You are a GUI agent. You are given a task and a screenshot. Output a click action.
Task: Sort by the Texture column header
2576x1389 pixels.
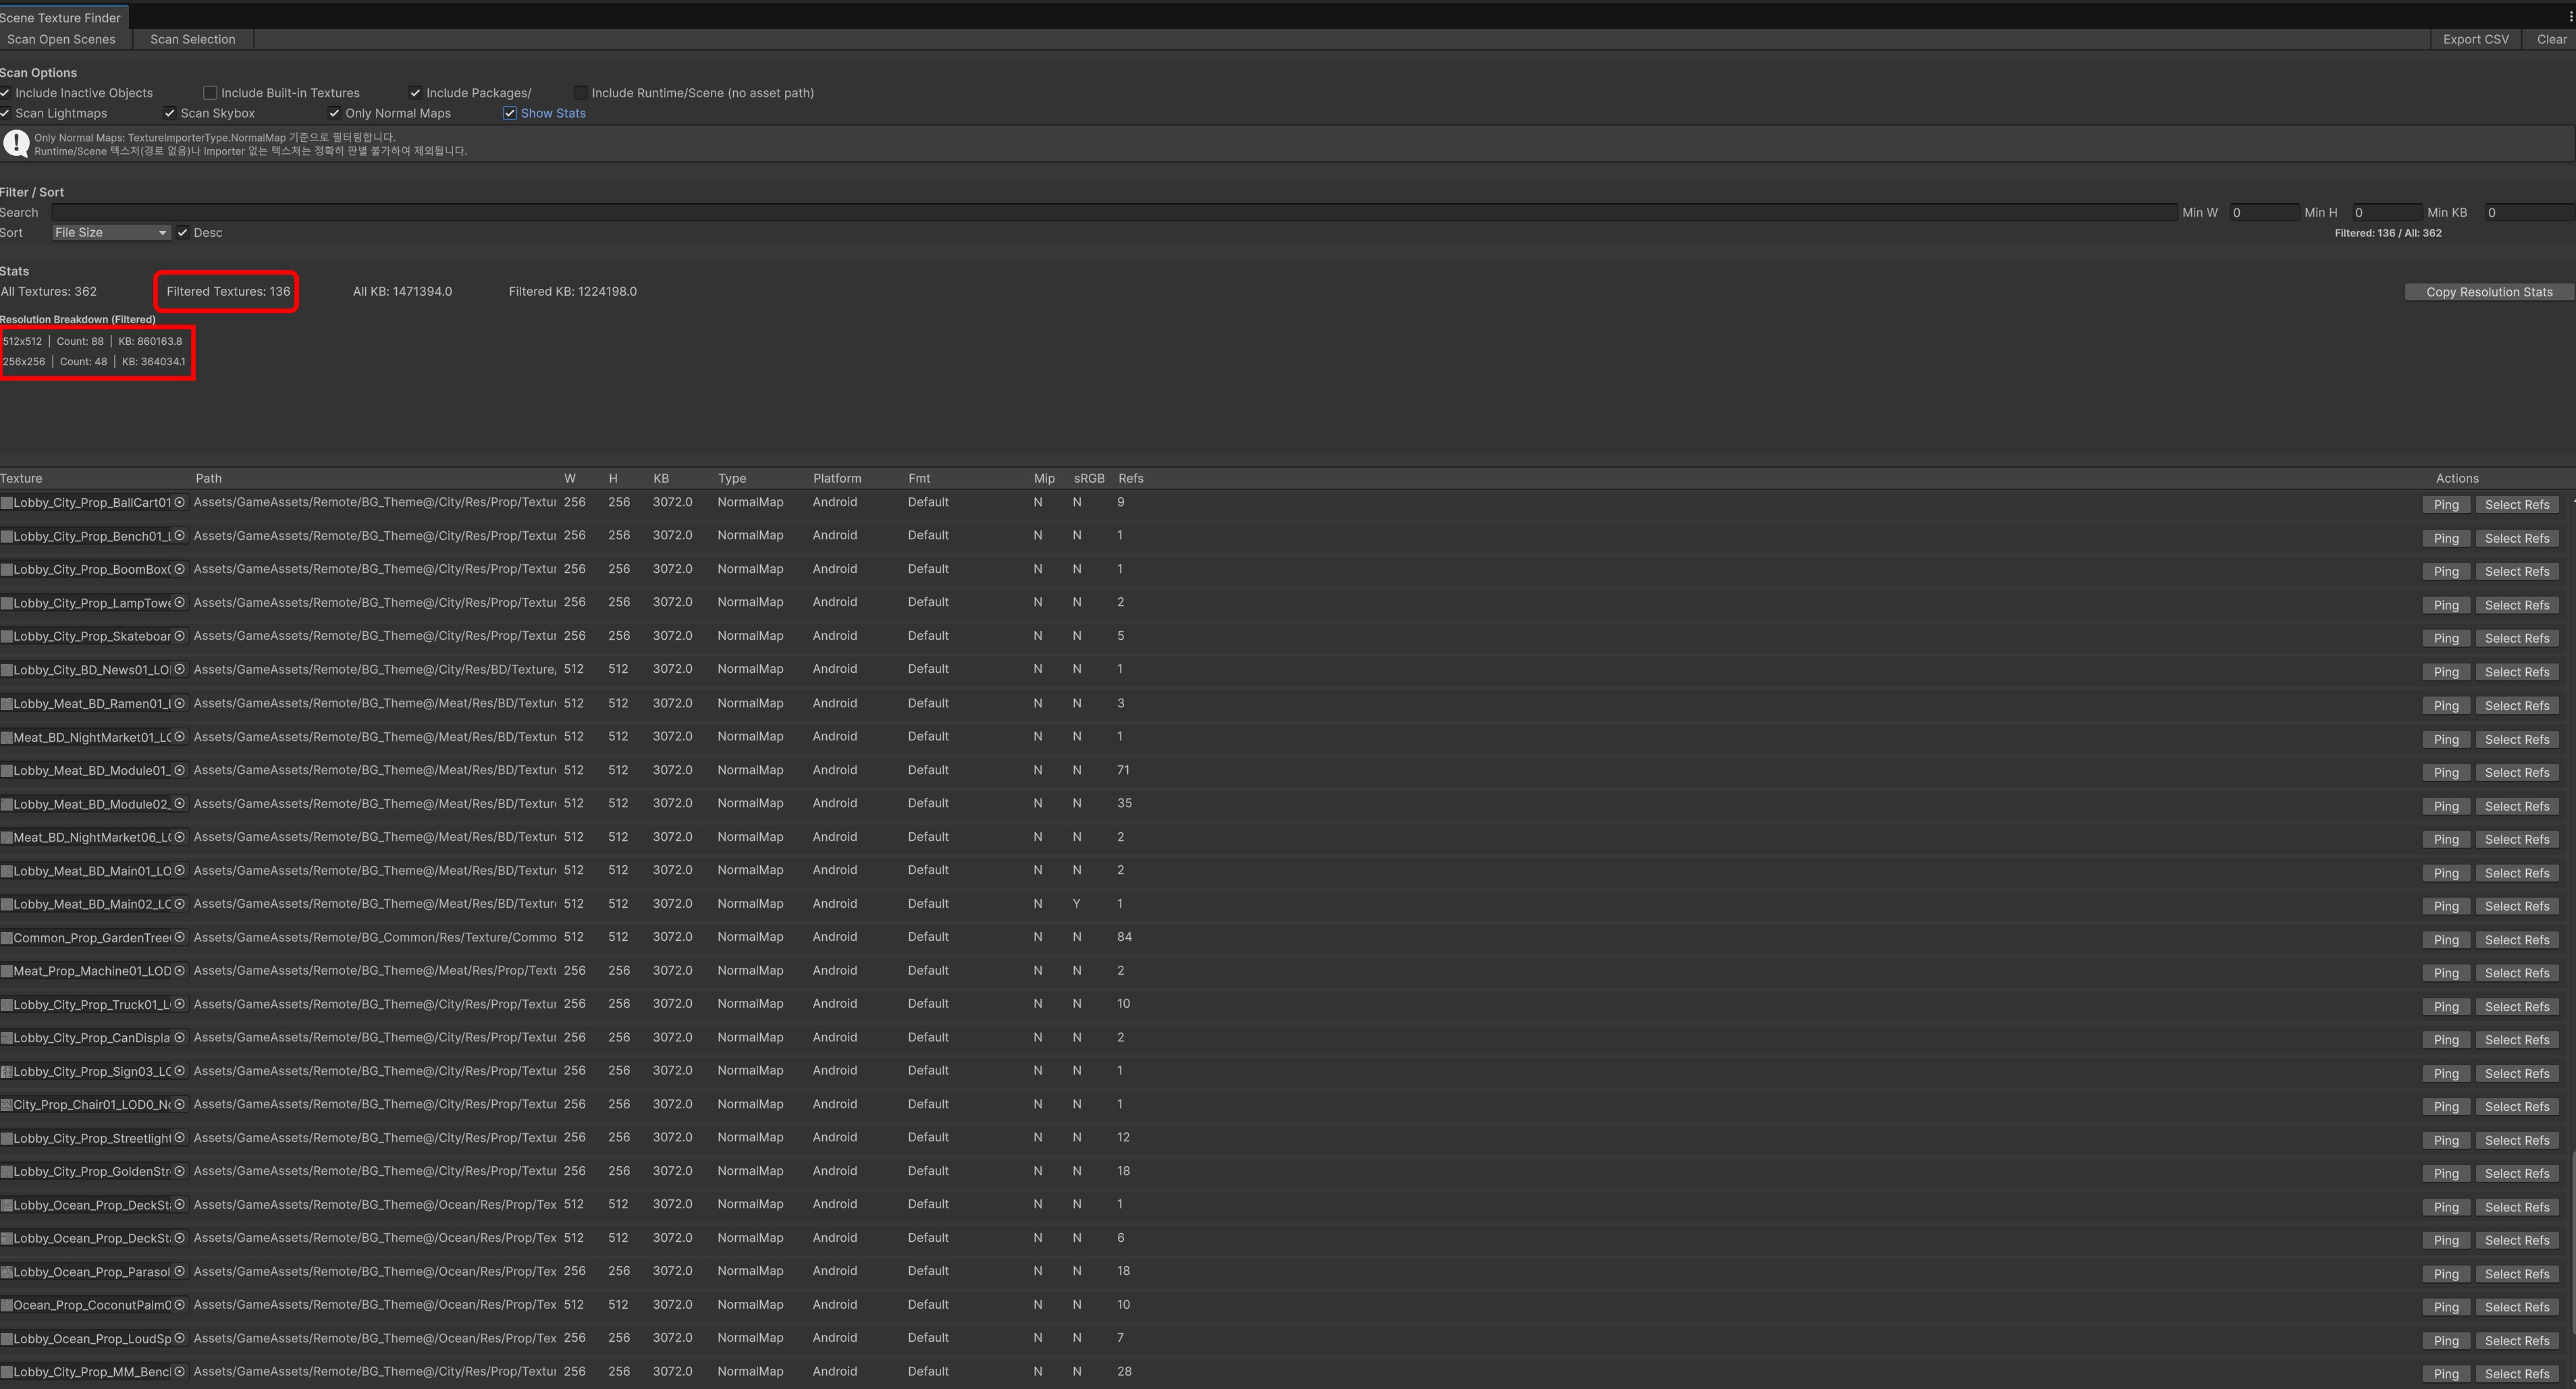pos(21,478)
